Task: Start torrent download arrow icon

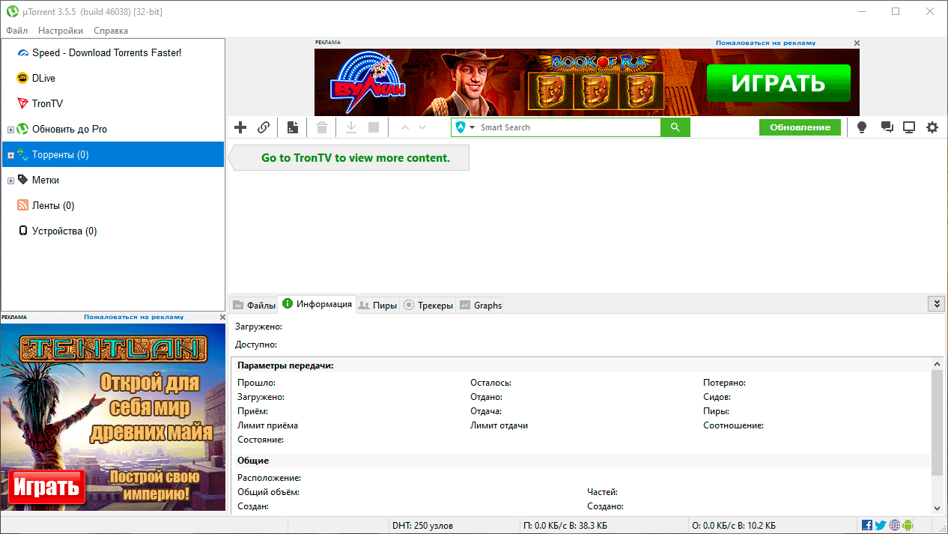Action: (351, 127)
